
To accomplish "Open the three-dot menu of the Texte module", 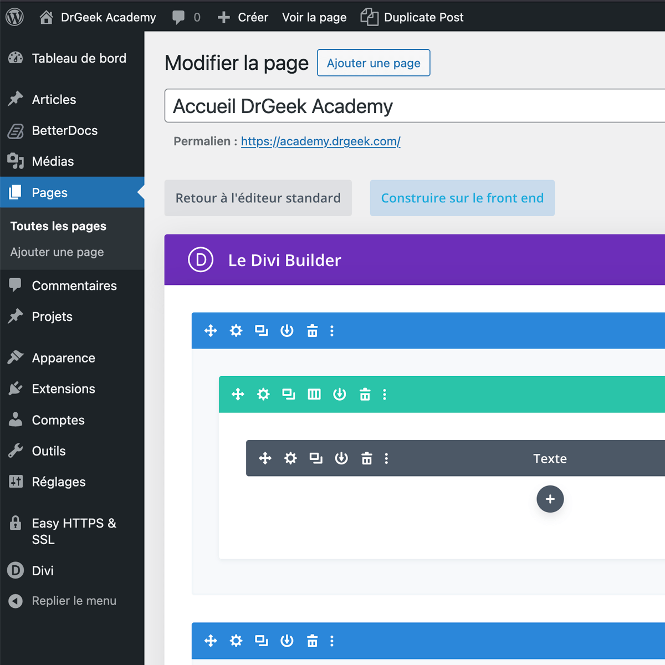I will click(386, 458).
